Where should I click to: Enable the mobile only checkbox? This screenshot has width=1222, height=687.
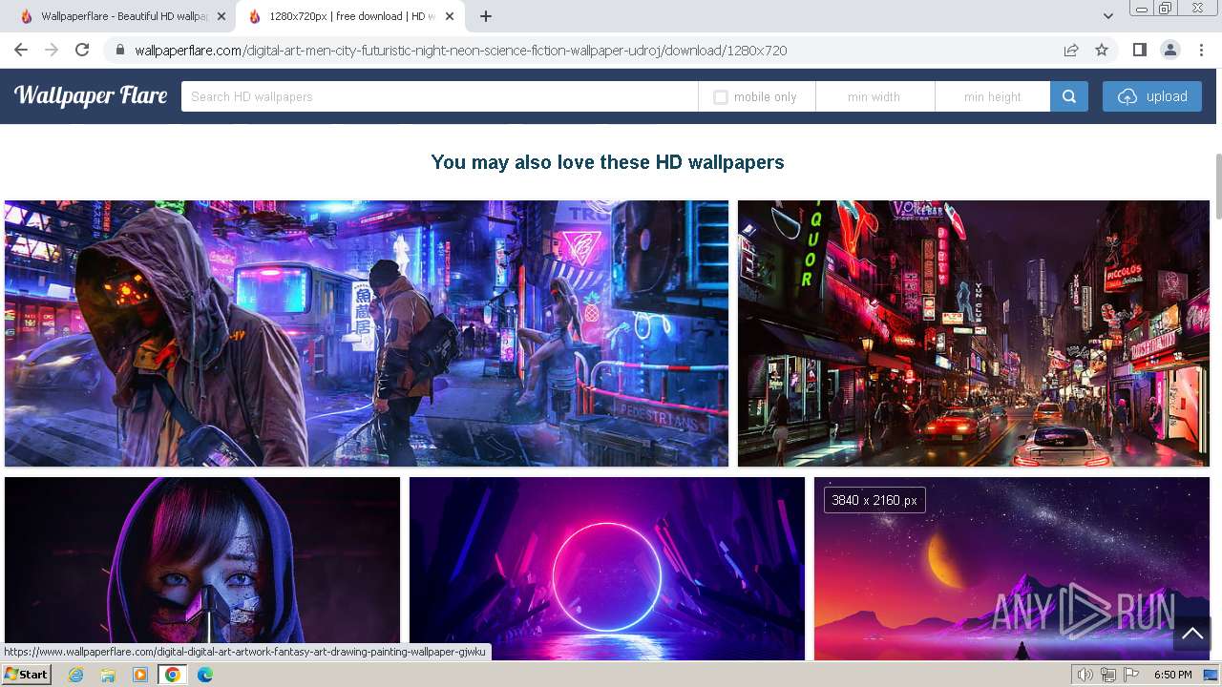[721, 97]
